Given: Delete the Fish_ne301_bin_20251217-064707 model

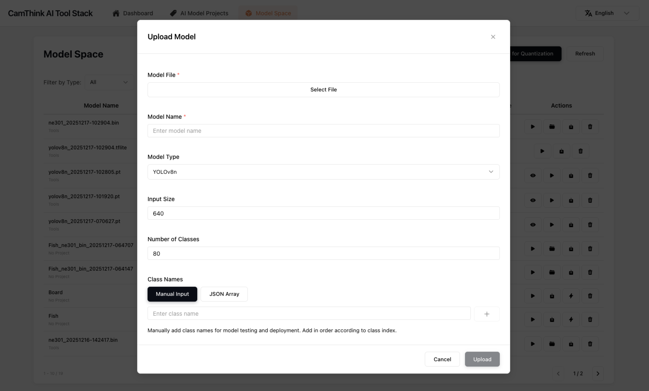Looking at the screenshot, I should (590, 249).
